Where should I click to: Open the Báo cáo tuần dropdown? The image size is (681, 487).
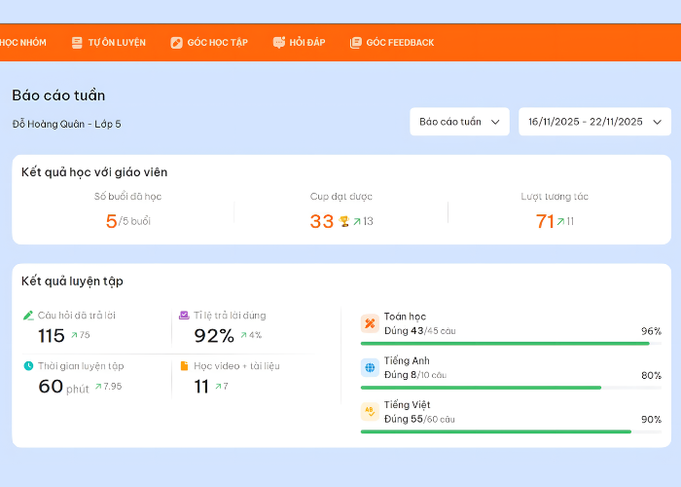(x=459, y=122)
